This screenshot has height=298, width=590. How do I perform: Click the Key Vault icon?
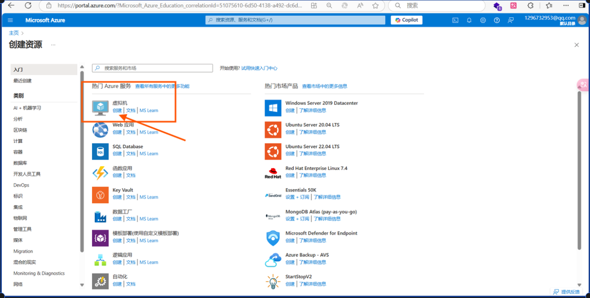(100, 195)
